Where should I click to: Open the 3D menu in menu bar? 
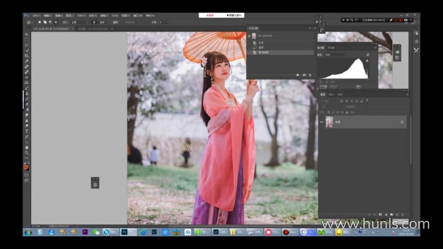pos(115,15)
